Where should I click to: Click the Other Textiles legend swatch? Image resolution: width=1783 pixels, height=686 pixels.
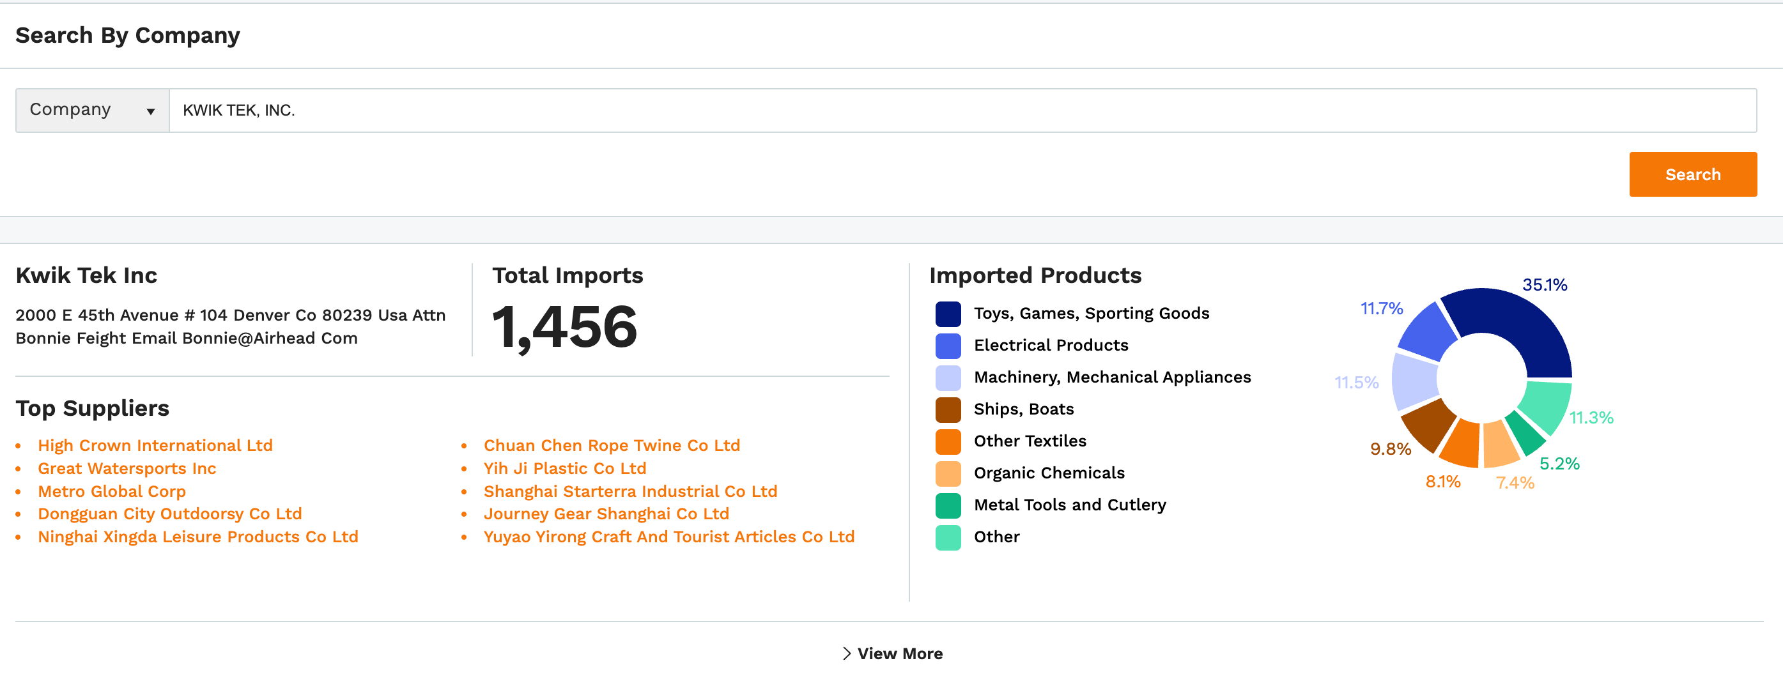(948, 441)
